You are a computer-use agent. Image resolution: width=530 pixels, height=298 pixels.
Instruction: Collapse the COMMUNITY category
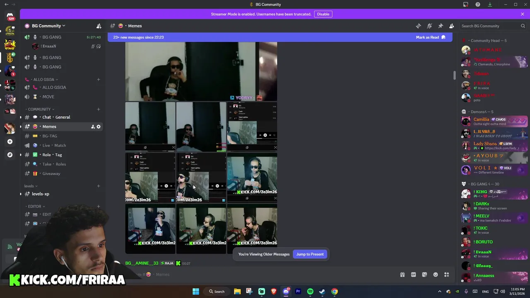39,109
